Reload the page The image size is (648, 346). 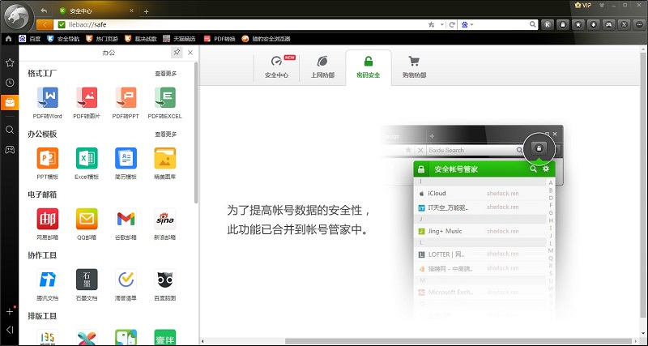coord(452,25)
